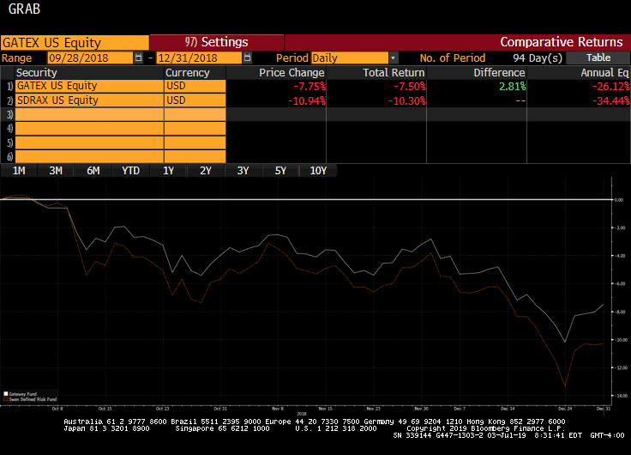This screenshot has height=455, width=631.
Task: Click the difference value 2.81%
Action: [x=513, y=86]
